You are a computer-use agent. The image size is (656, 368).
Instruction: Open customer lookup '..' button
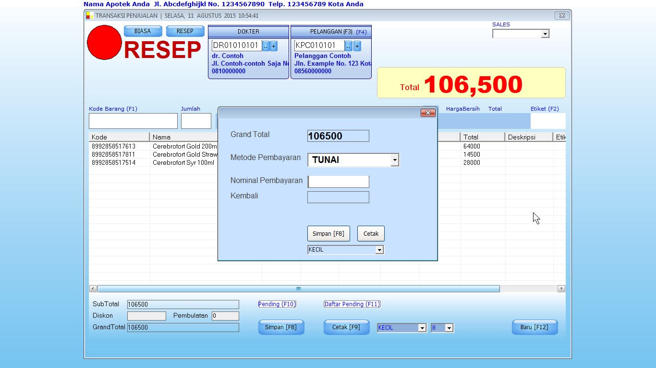(349, 46)
